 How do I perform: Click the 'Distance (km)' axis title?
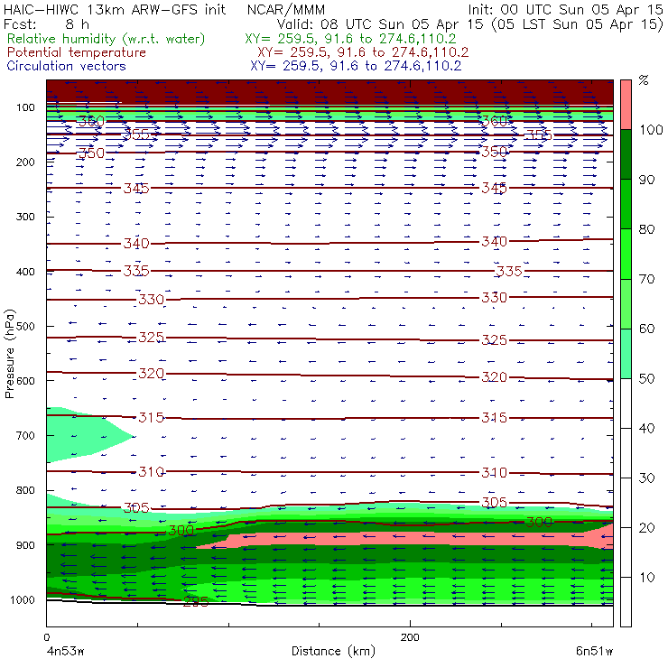[334, 651]
